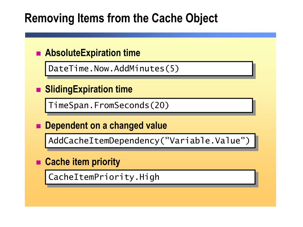Click the blue gradient bar under the title
303x227 pixels.
click(x=151, y=35)
